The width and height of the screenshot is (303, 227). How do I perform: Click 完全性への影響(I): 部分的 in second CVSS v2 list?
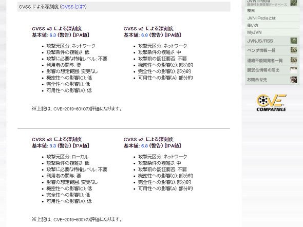click(165, 182)
